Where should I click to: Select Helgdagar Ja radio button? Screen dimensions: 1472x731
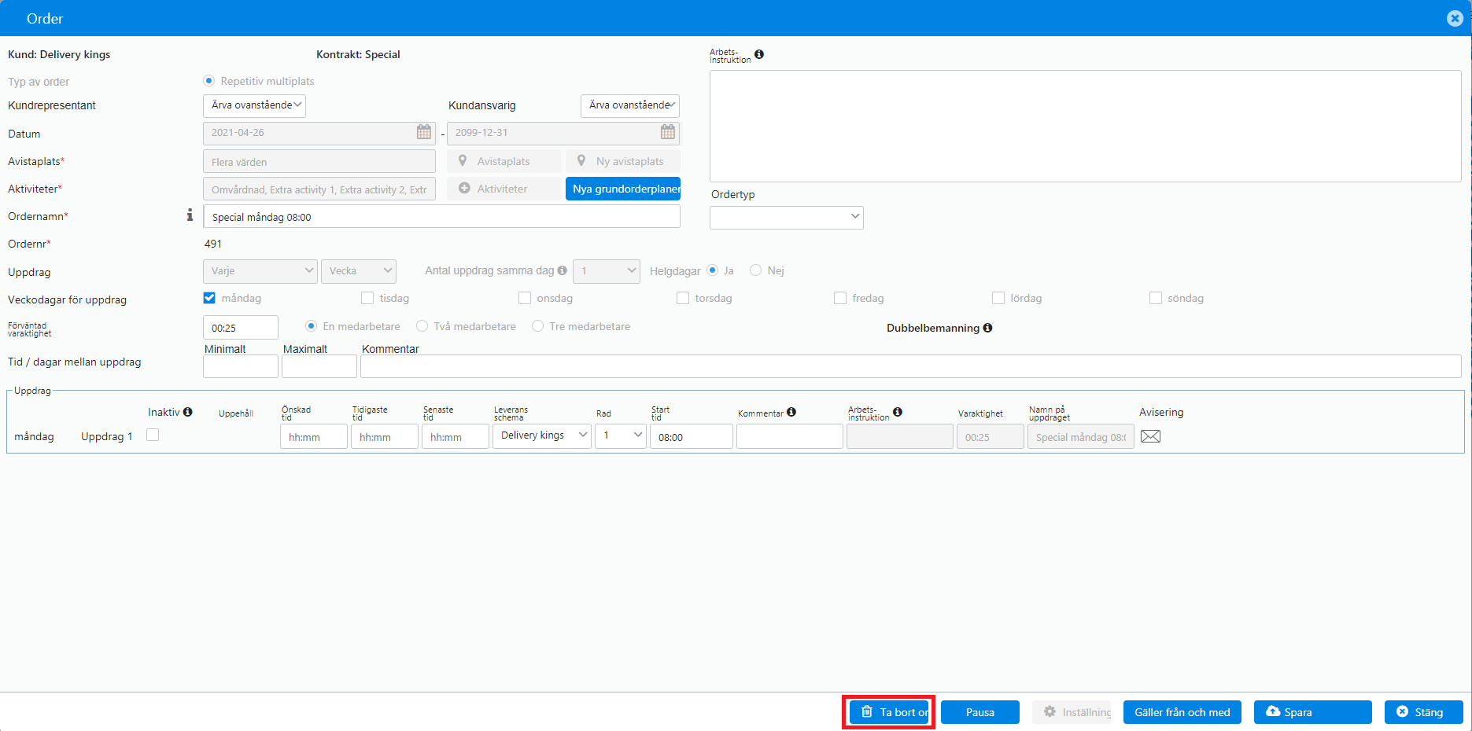(x=713, y=270)
